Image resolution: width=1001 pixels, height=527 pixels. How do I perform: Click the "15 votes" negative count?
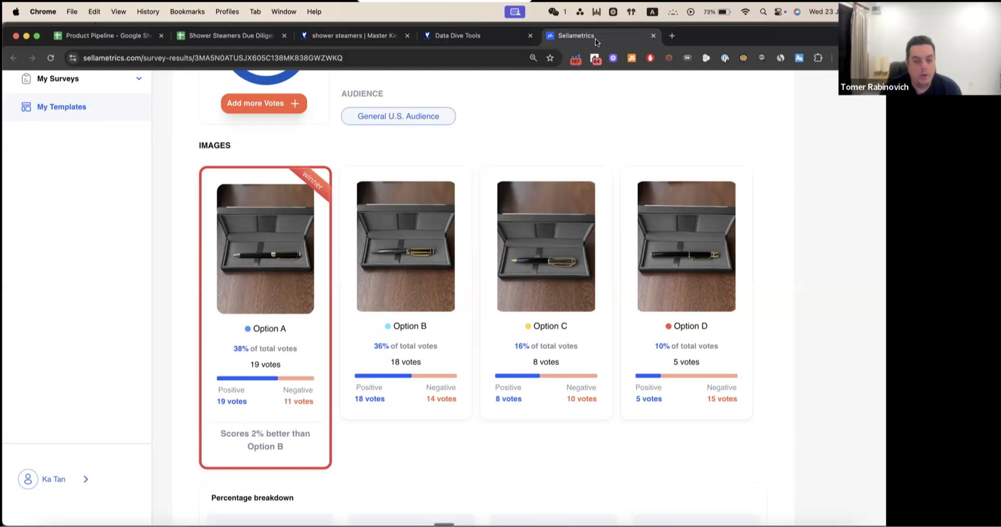[x=722, y=399]
